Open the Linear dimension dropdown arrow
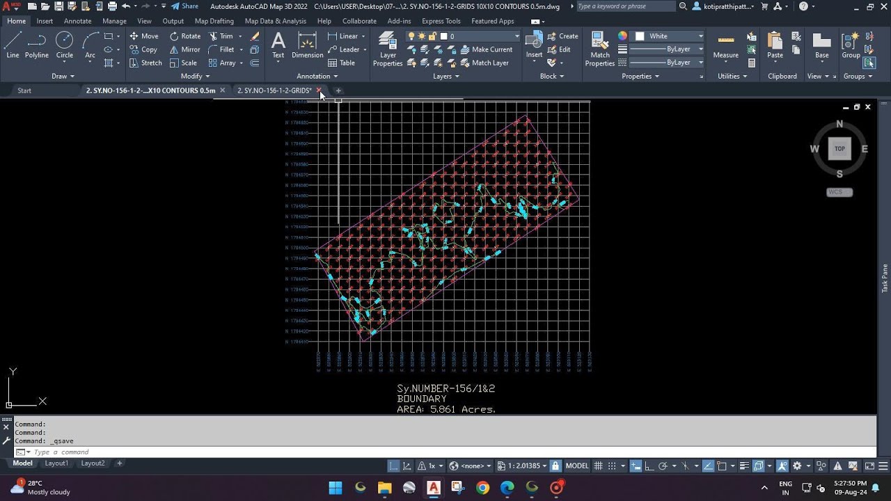This screenshot has height=501, width=891. coord(363,36)
